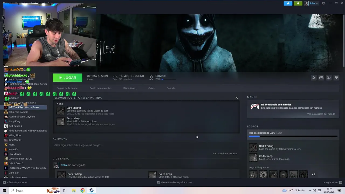Click the no-controller-support gamepad icon
This screenshot has width=345, height=194.
click(x=255, y=106)
